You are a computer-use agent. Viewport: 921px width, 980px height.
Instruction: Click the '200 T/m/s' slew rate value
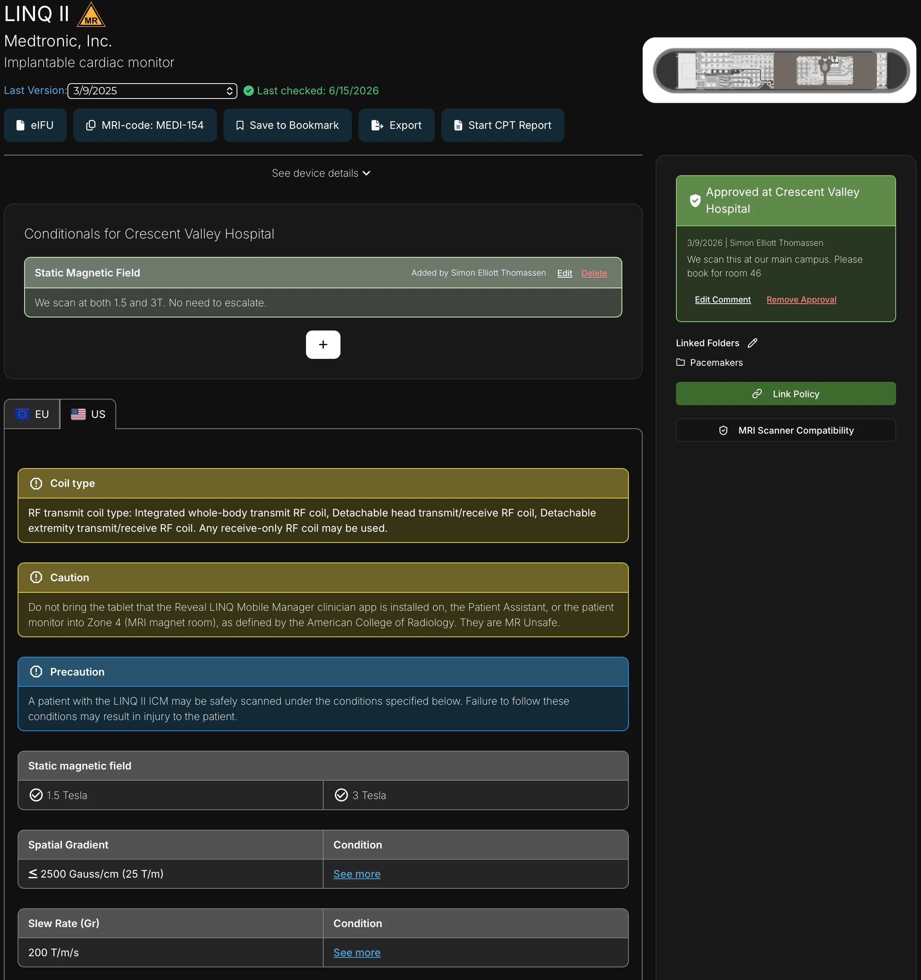coord(54,953)
